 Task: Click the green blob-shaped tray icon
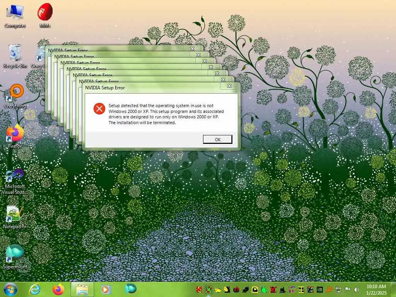coord(264,289)
